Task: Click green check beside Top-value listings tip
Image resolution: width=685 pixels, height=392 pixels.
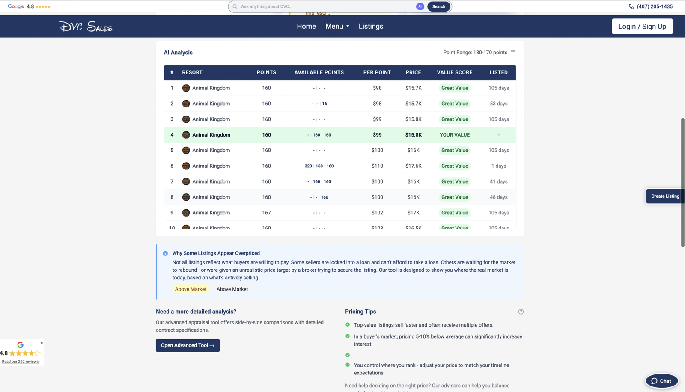Action: point(348,325)
